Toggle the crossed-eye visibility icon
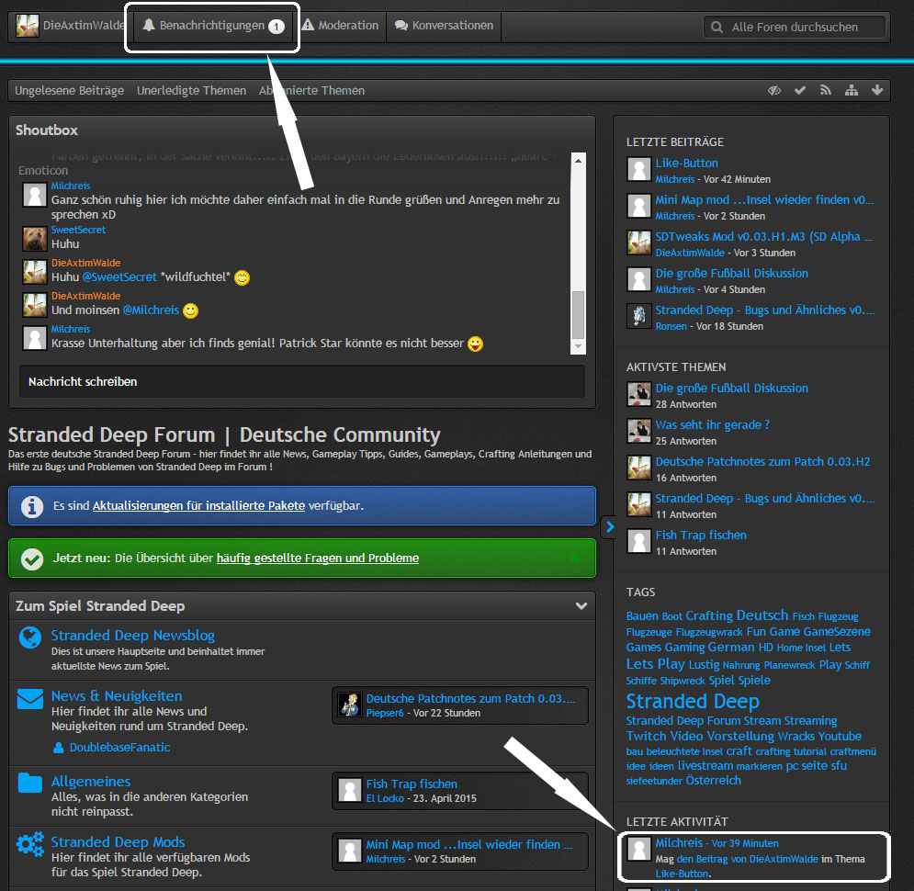This screenshot has height=891, width=914. 774,90
